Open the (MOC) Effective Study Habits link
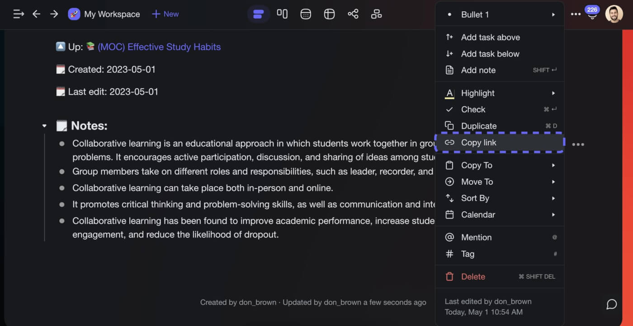Image resolution: width=633 pixels, height=326 pixels. coord(159,47)
